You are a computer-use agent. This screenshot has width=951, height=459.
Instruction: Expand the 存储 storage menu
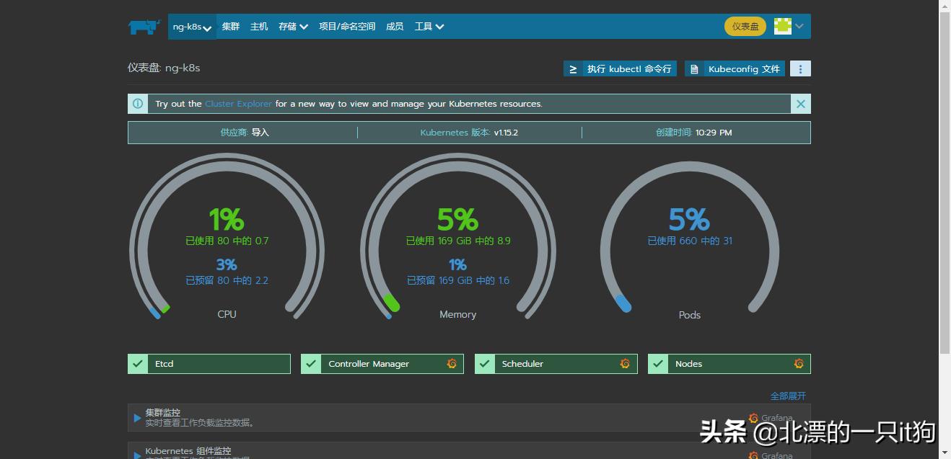coord(293,27)
